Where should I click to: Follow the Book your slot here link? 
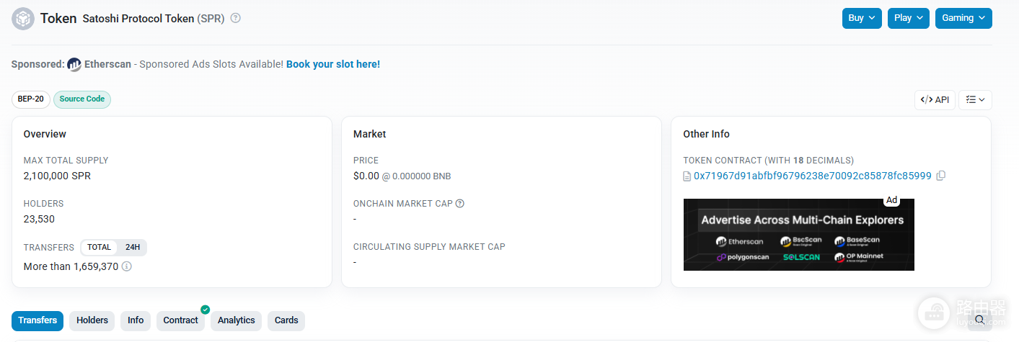pos(333,64)
